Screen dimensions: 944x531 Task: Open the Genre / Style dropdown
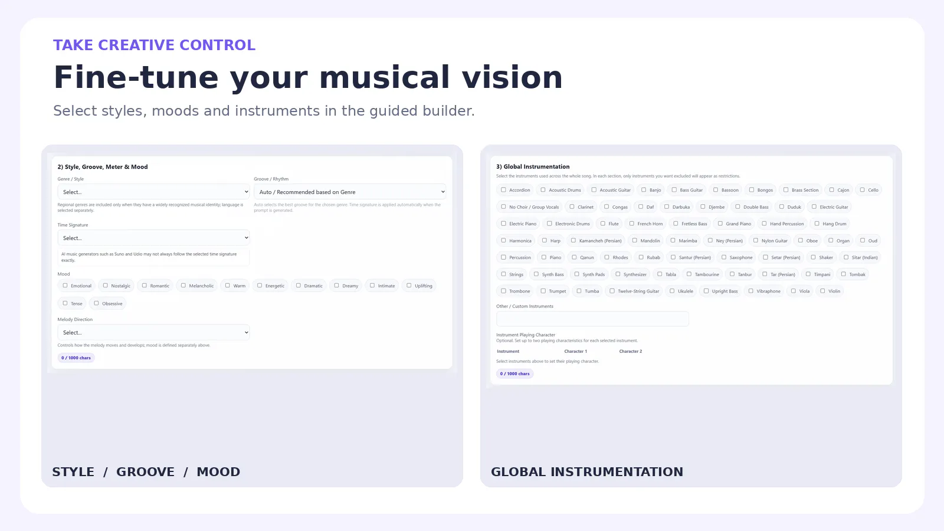click(153, 192)
